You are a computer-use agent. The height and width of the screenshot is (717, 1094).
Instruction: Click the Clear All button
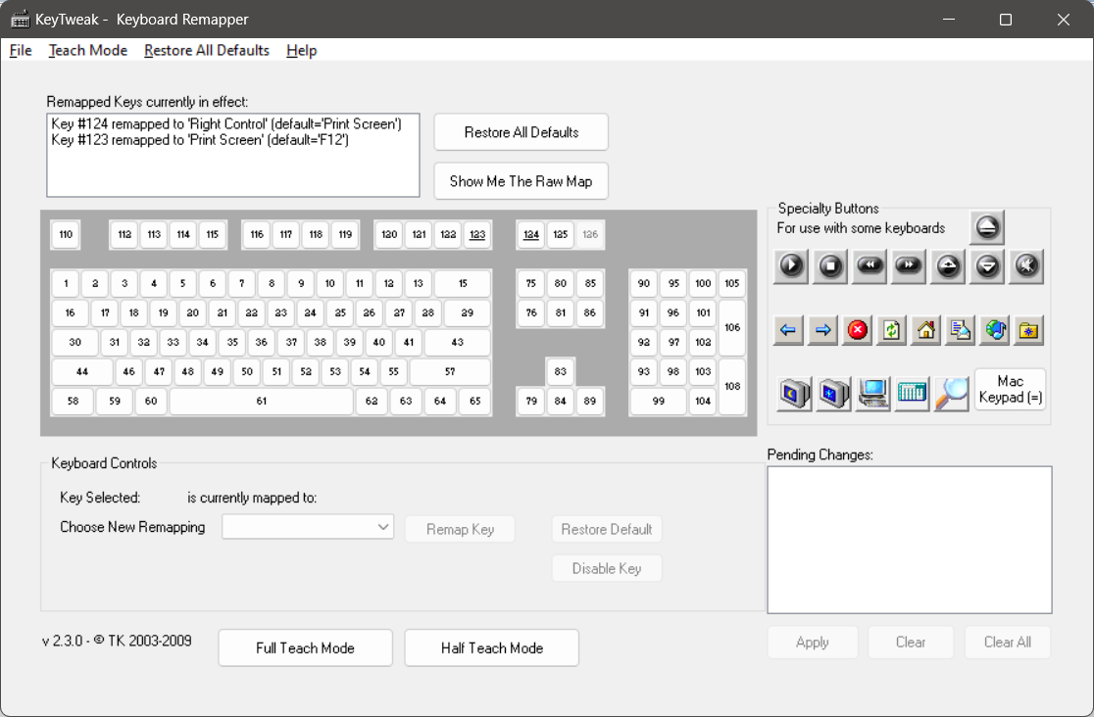tap(1008, 643)
